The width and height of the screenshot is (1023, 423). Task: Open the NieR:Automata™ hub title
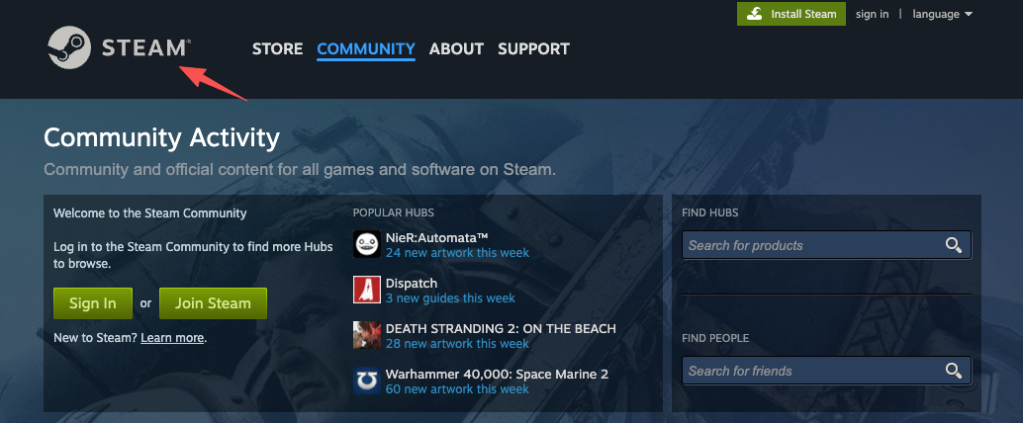[x=437, y=237]
